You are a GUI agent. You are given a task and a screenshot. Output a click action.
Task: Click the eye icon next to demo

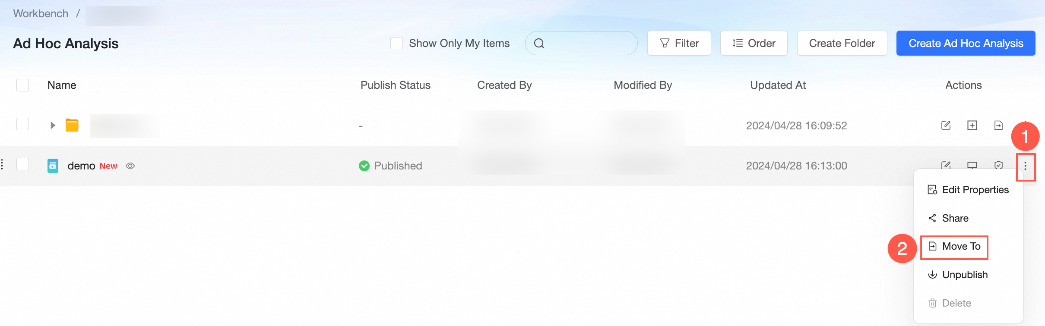(130, 166)
